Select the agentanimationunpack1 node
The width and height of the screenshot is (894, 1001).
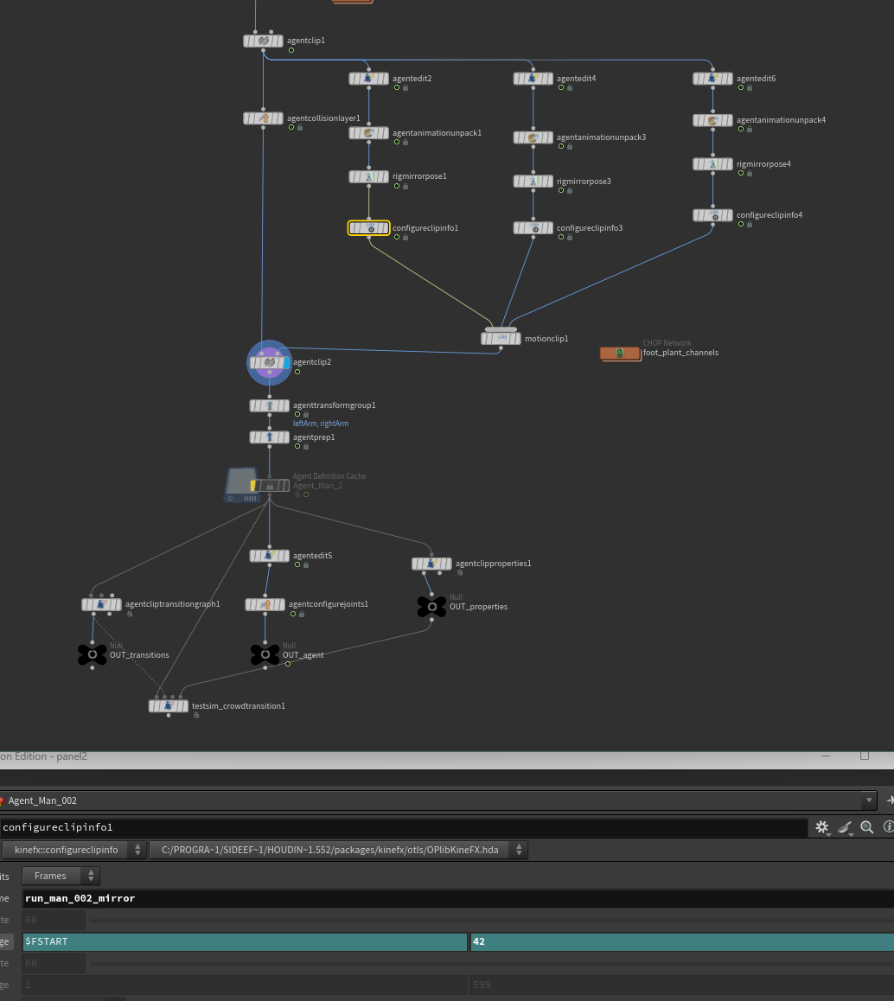pos(368,133)
